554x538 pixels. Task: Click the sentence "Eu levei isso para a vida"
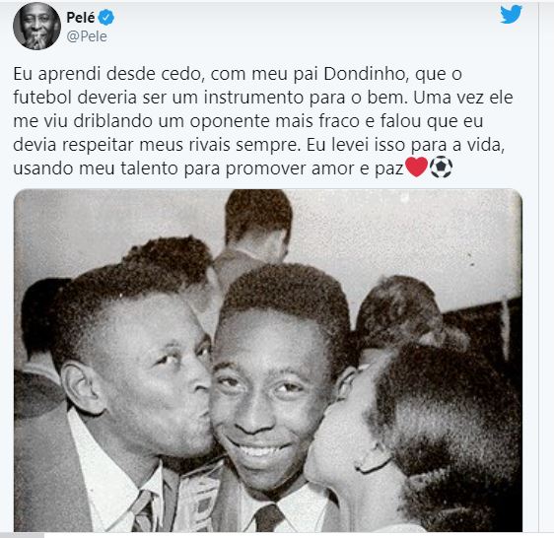click(x=405, y=145)
